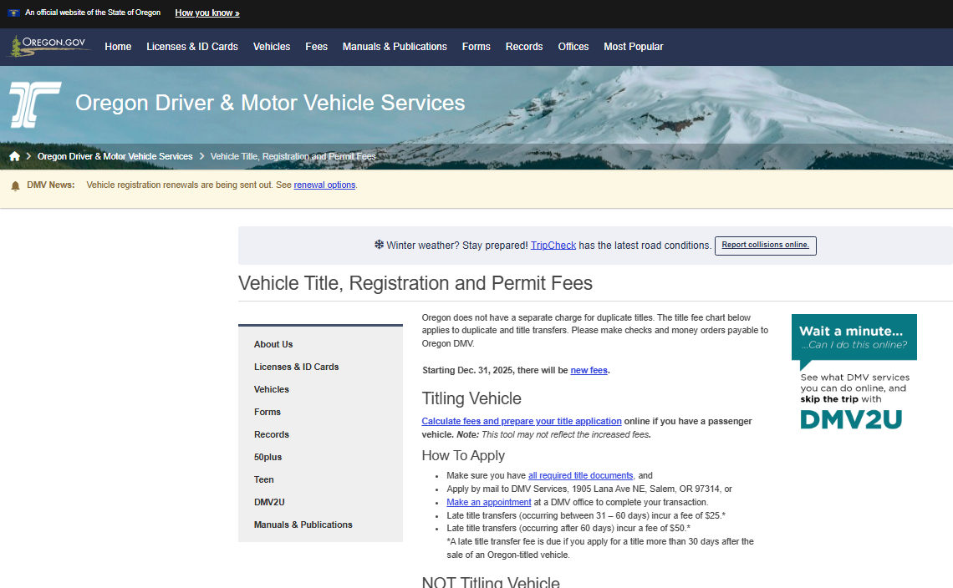The width and height of the screenshot is (953, 588).
Task: Click the home icon in breadcrumb
Action: click(14, 157)
